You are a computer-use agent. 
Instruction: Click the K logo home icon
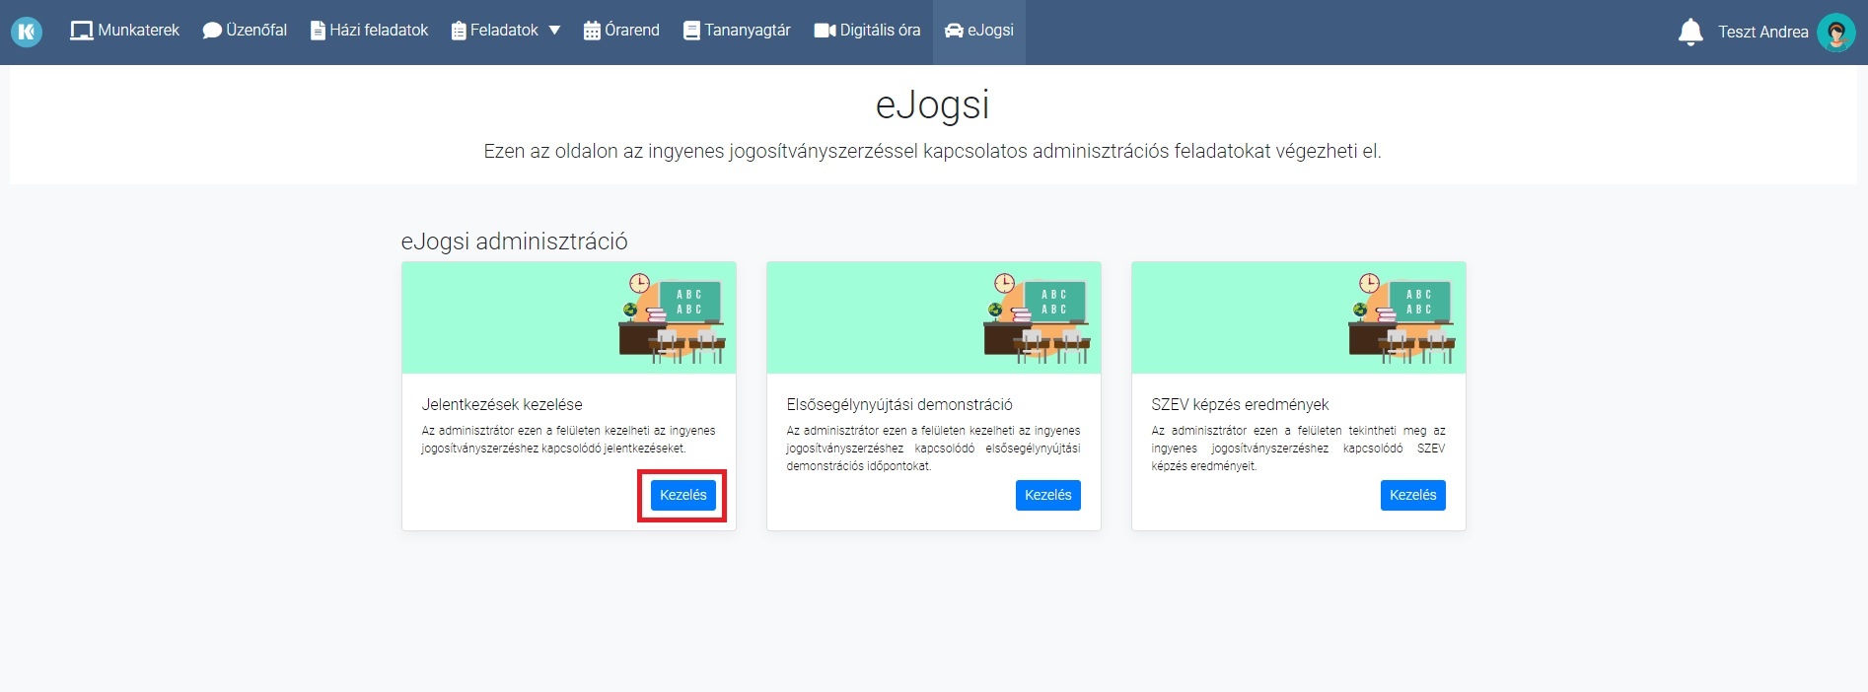27,32
